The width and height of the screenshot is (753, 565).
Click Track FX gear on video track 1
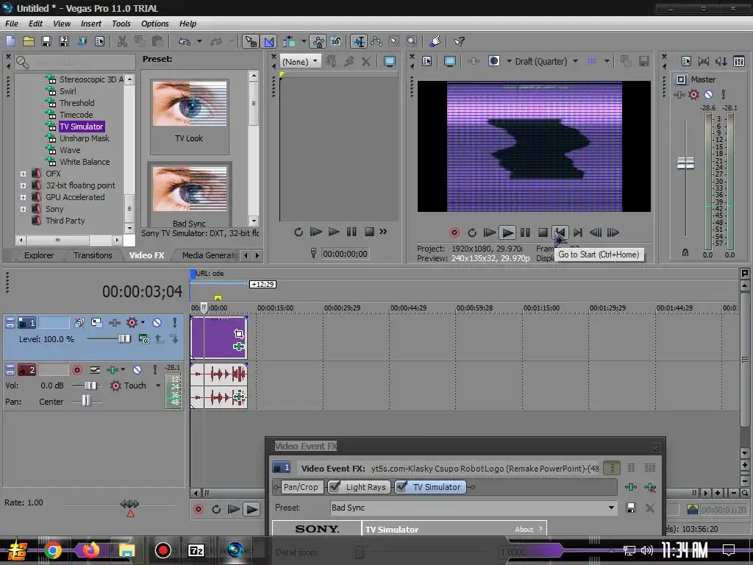tap(132, 322)
